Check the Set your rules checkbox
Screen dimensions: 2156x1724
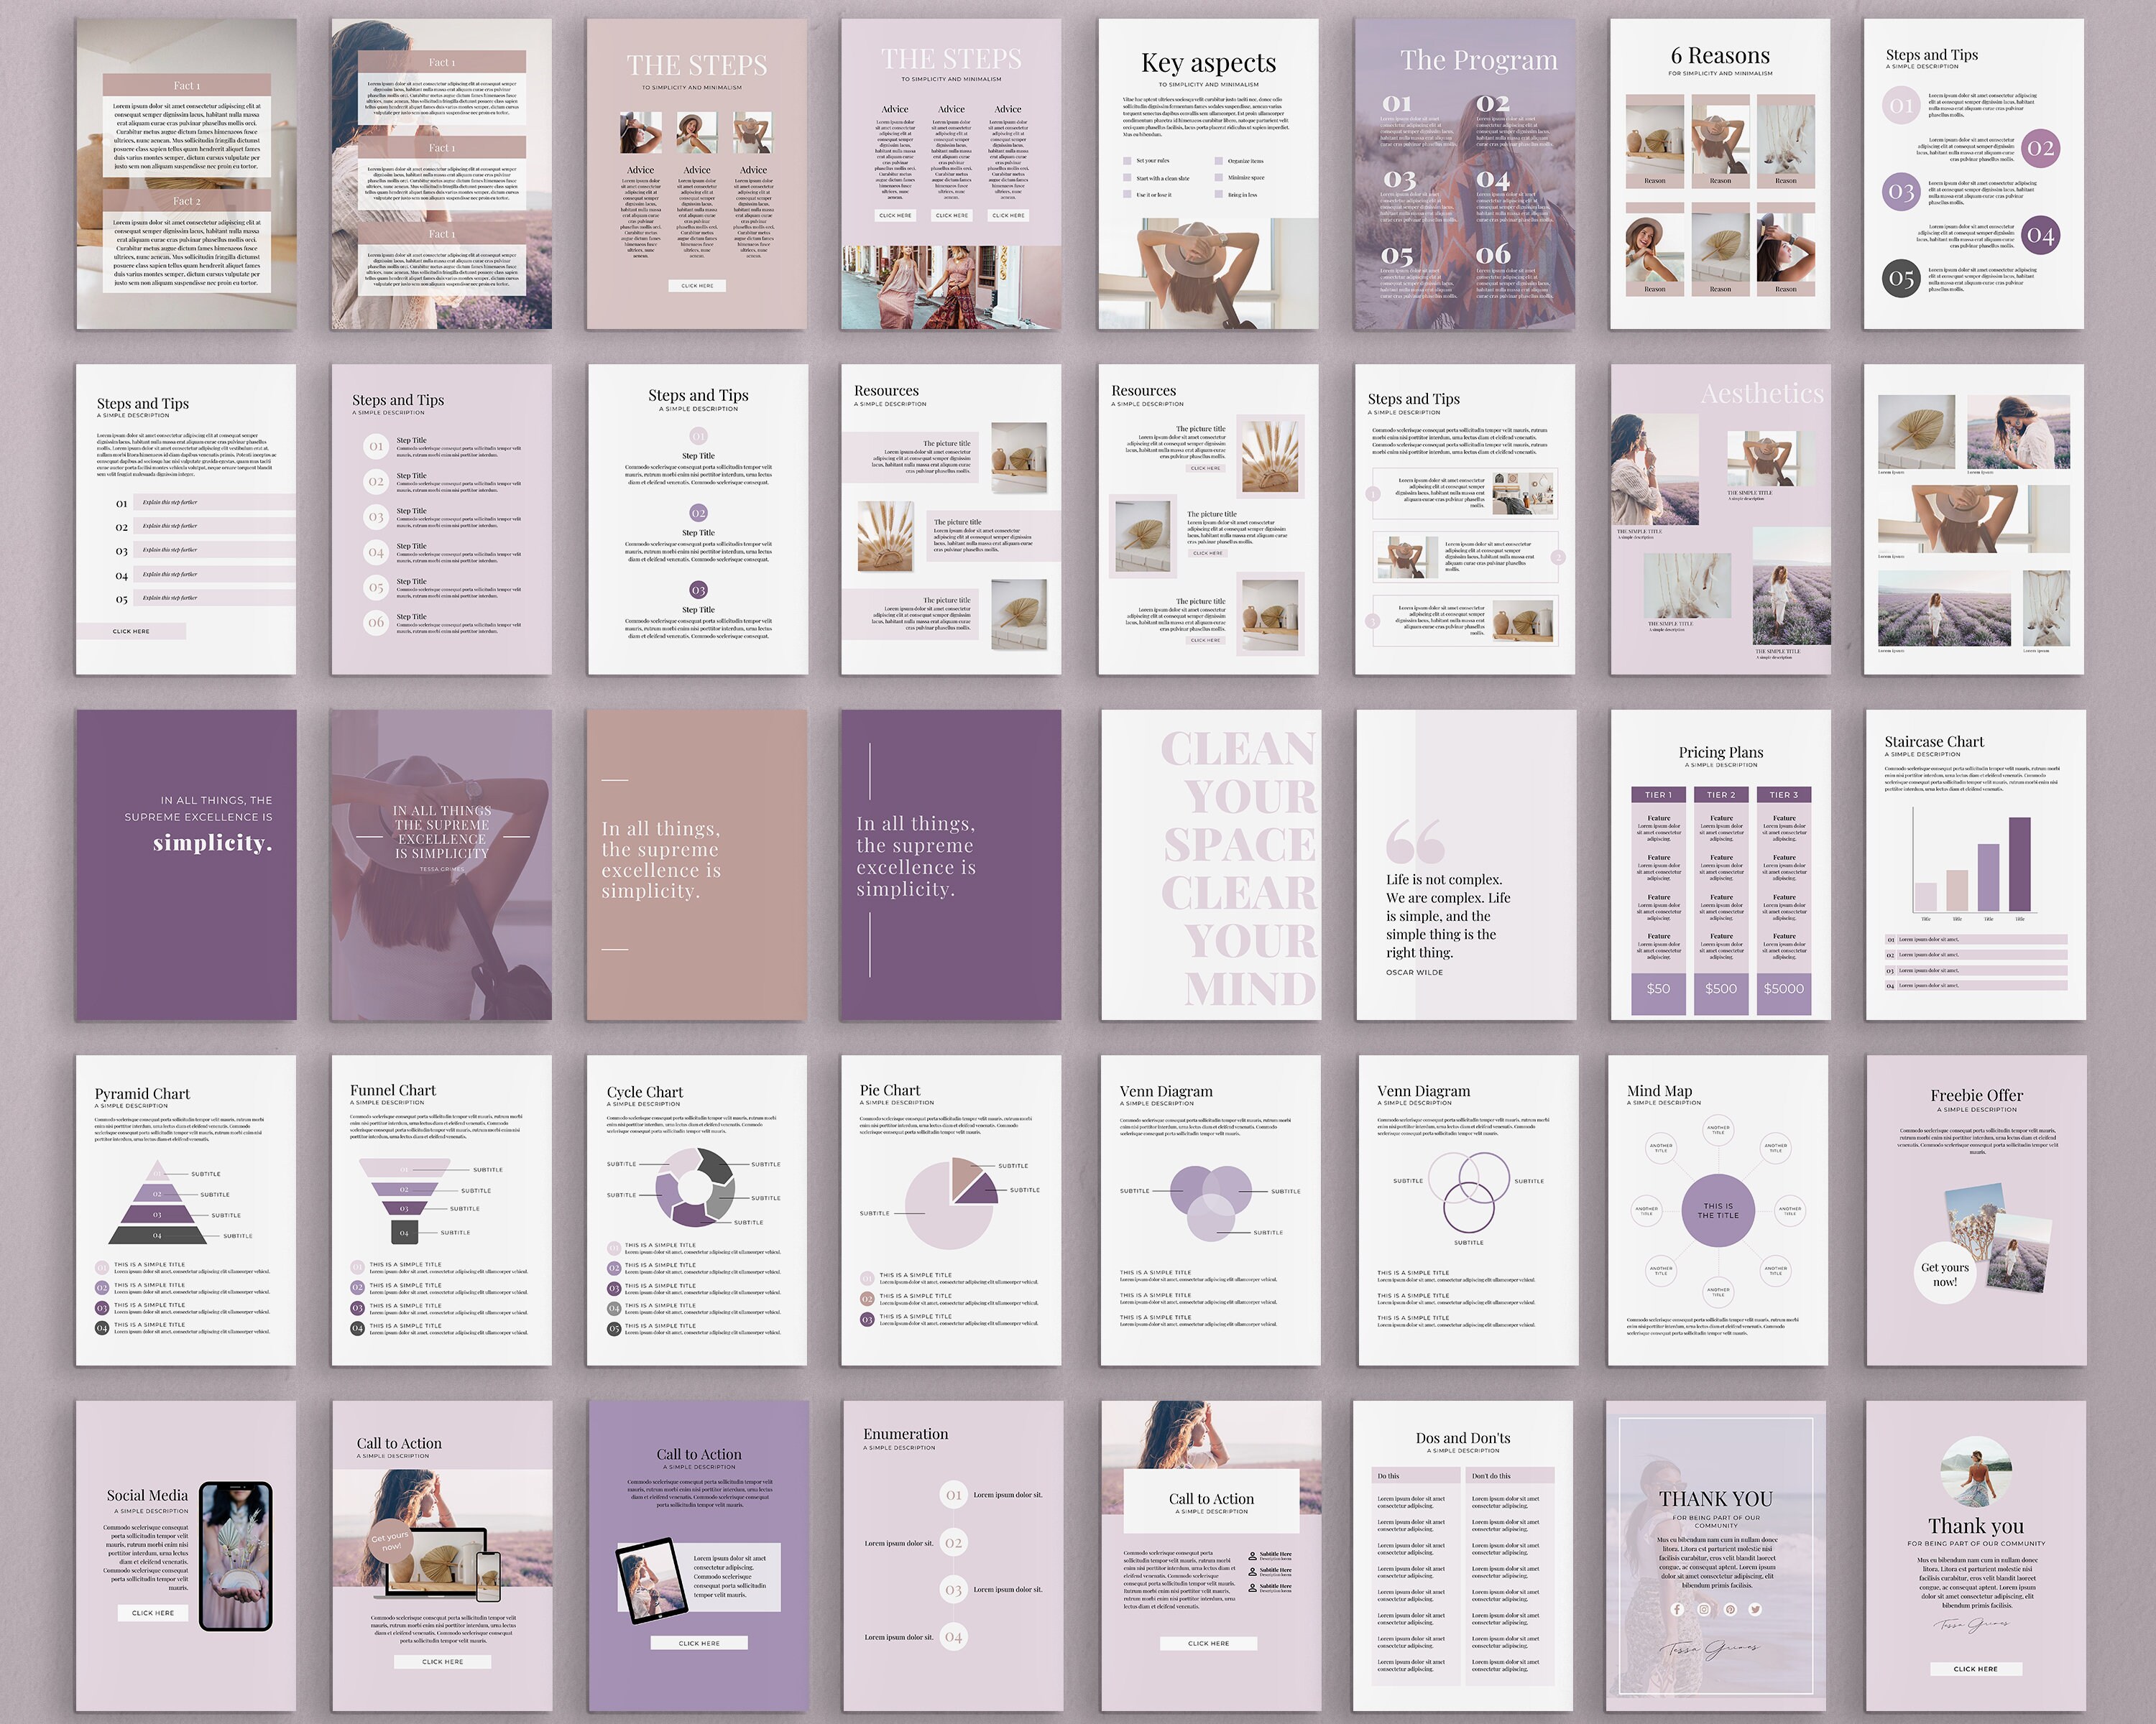[x=1128, y=162]
